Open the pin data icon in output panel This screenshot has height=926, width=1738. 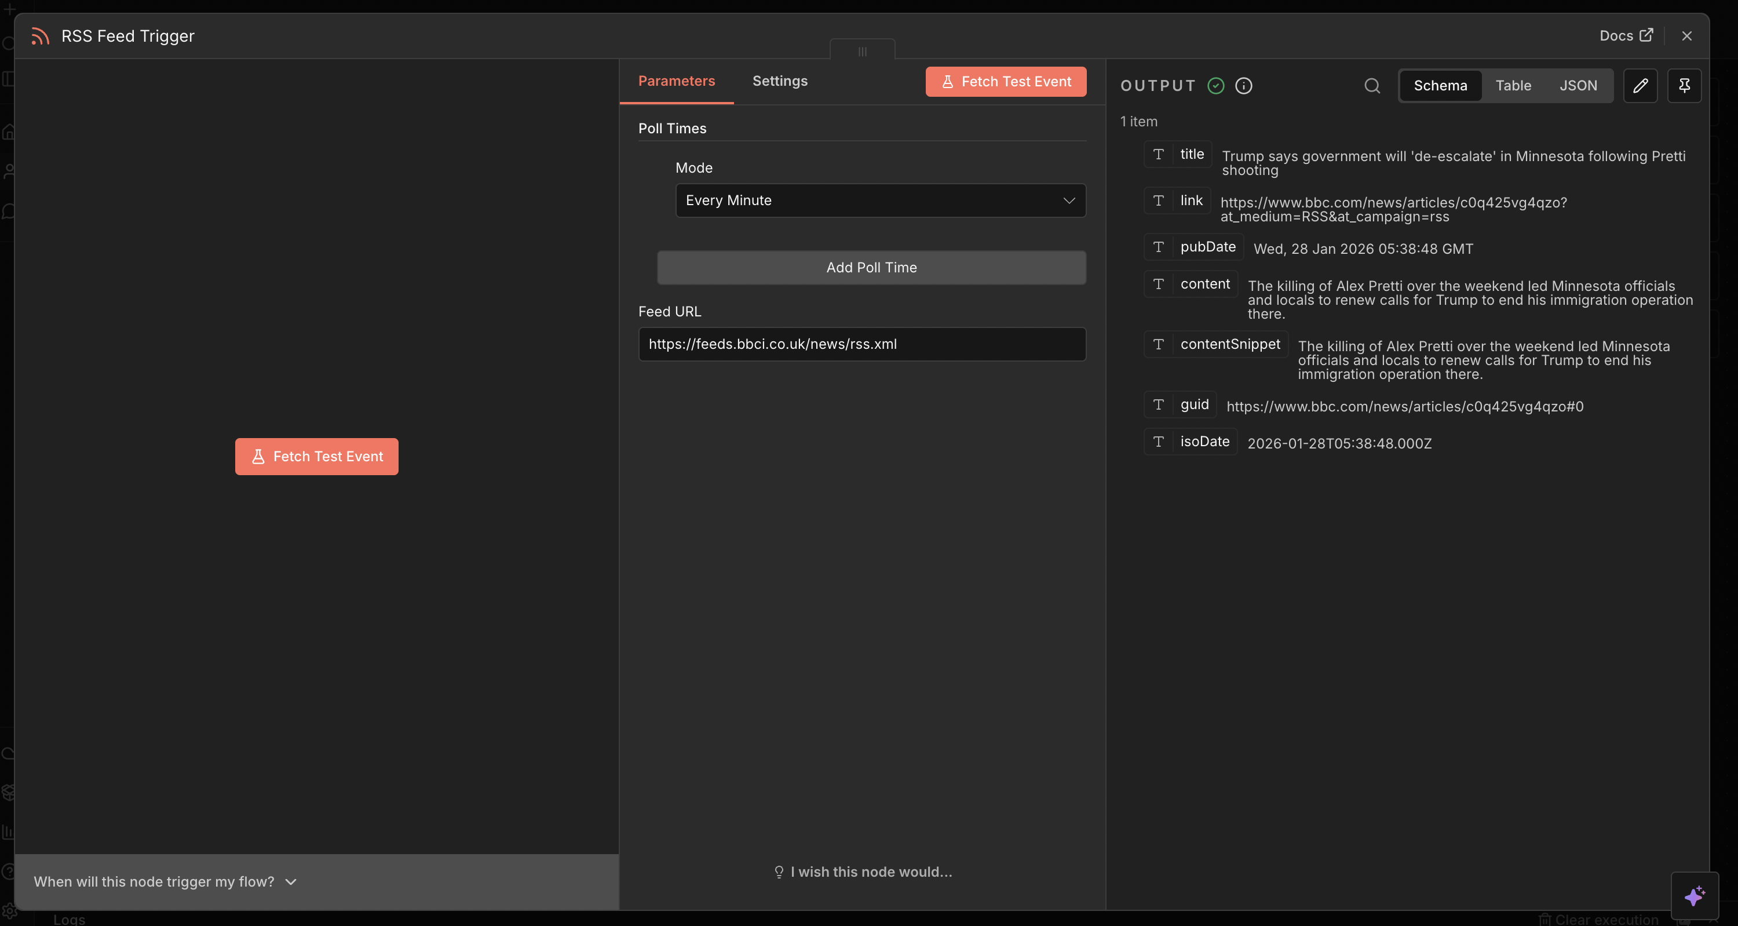pyautogui.click(x=1685, y=85)
